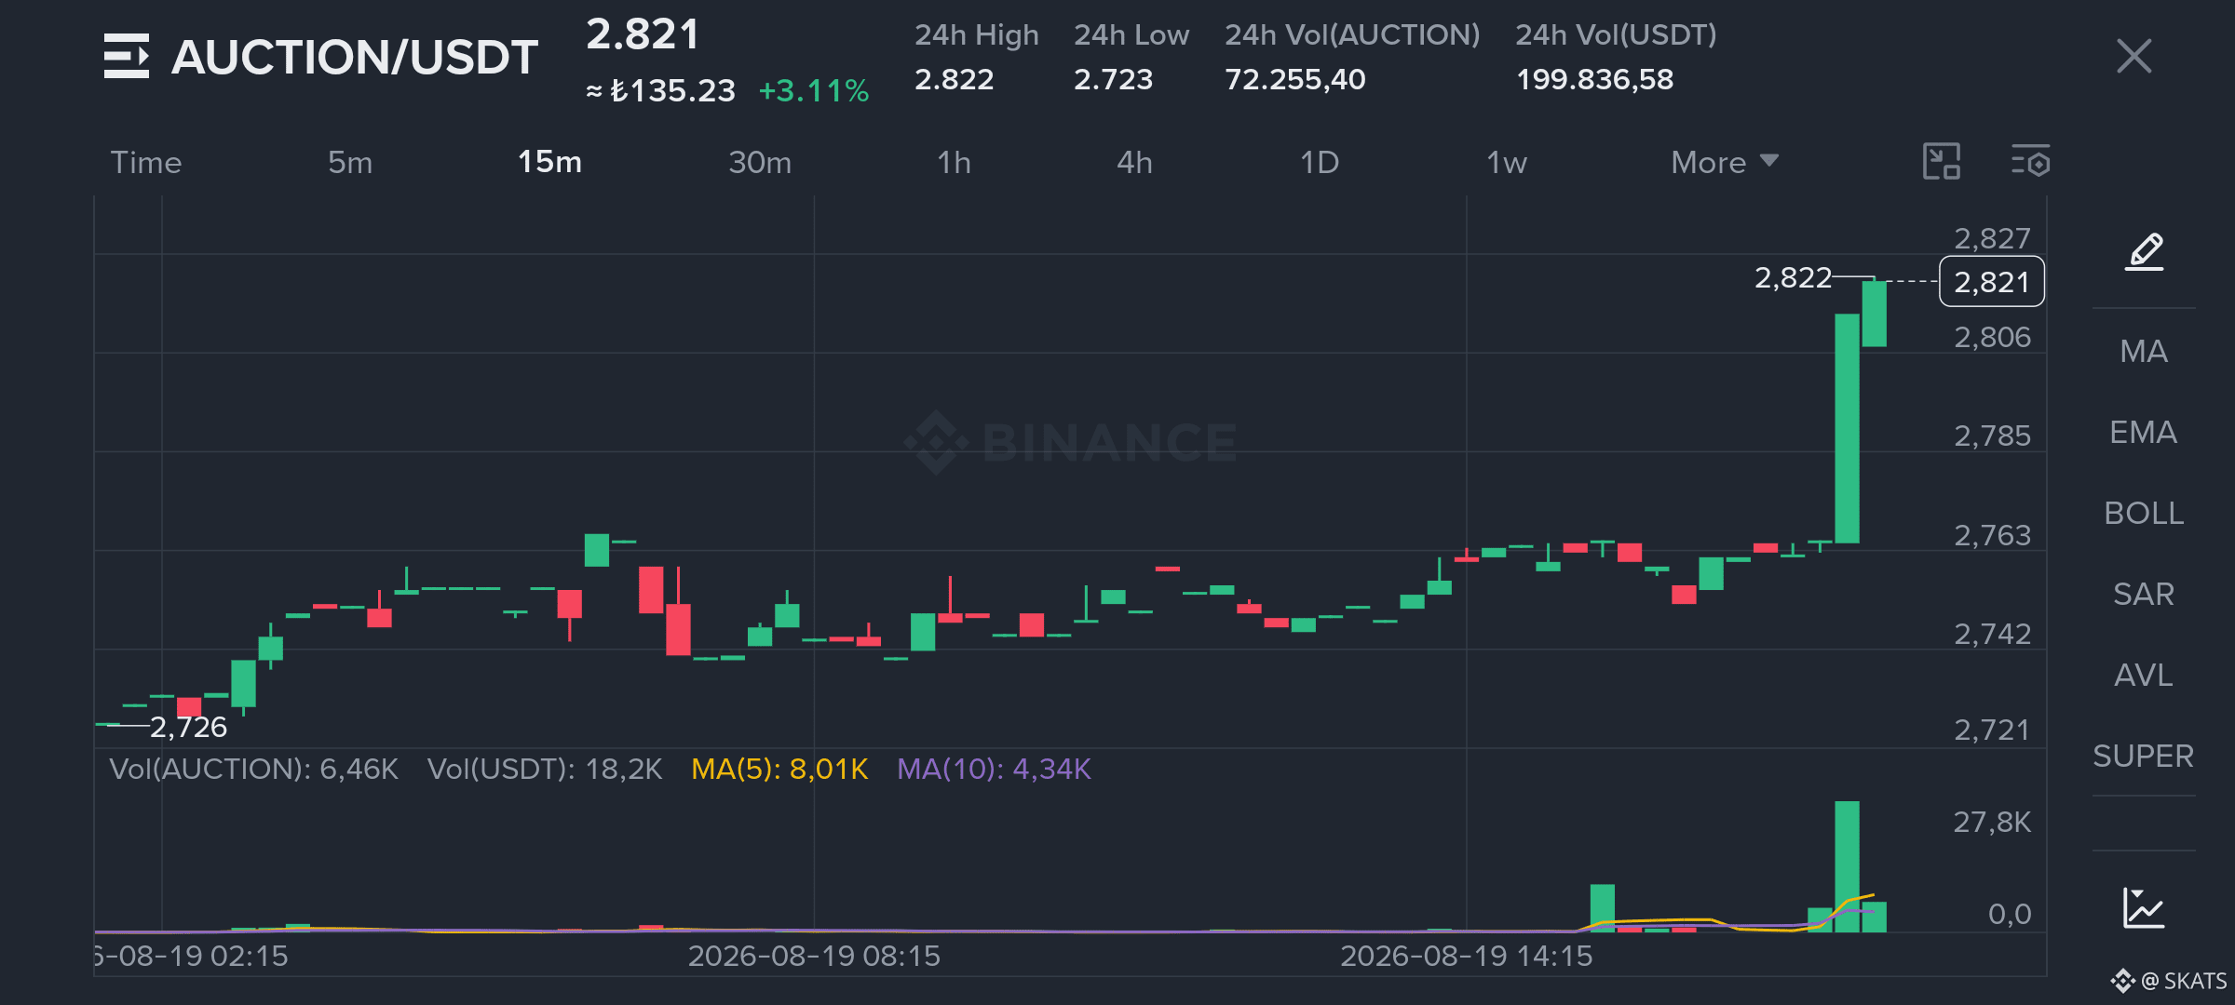2235x1005 pixels.
Task: Click the 2,822 high marker on chart
Action: pyautogui.click(x=1793, y=277)
